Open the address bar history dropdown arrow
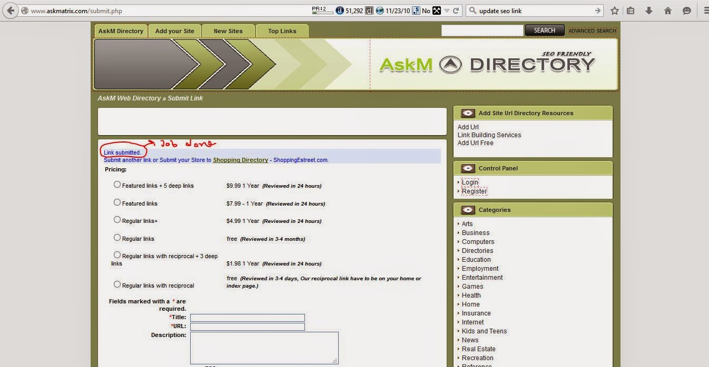This screenshot has height=367, width=709. click(447, 11)
